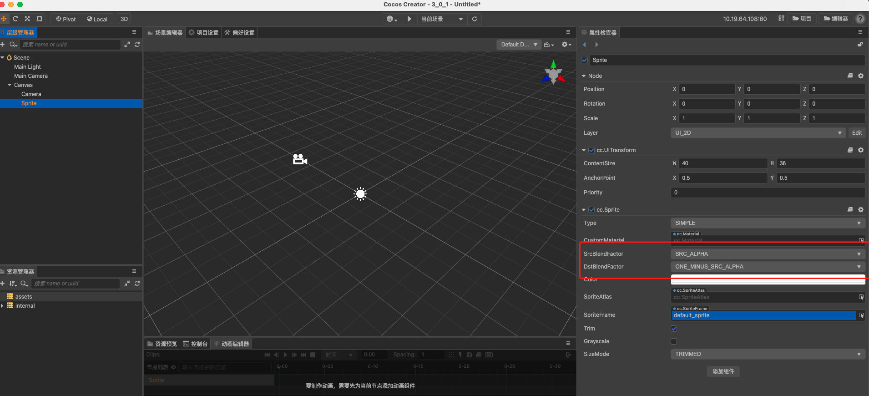Open the SizeMode TRIMMED dropdown
This screenshot has width=869, height=396.
click(x=768, y=354)
